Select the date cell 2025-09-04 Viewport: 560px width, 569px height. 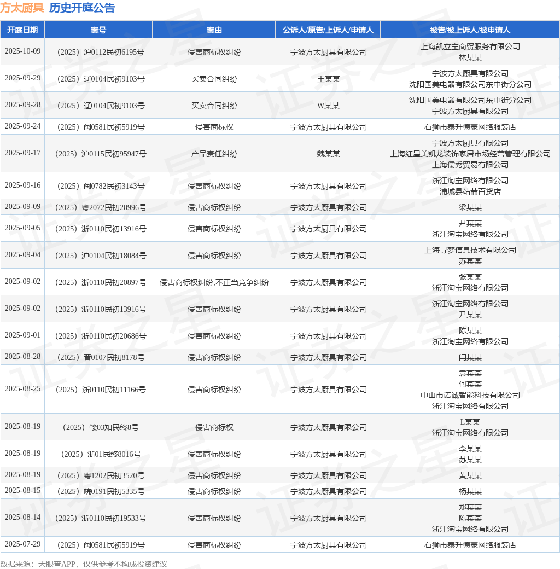[22, 255]
